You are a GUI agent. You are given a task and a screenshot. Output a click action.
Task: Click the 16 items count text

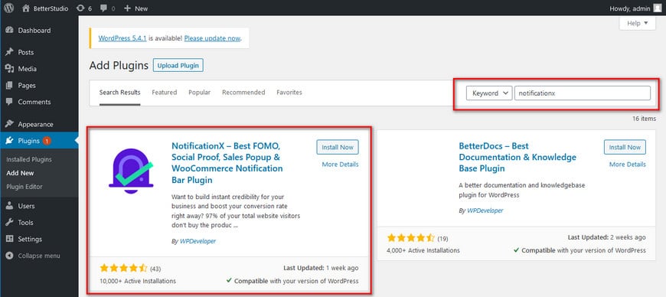coord(644,119)
